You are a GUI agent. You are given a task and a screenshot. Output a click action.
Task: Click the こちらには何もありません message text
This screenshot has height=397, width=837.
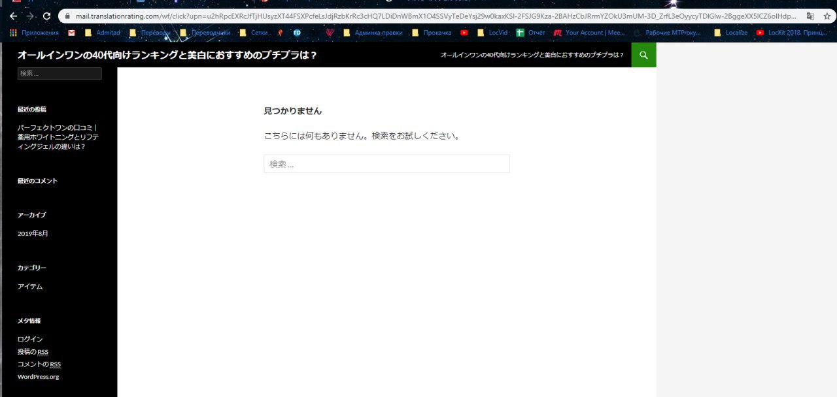(x=362, y=136)
